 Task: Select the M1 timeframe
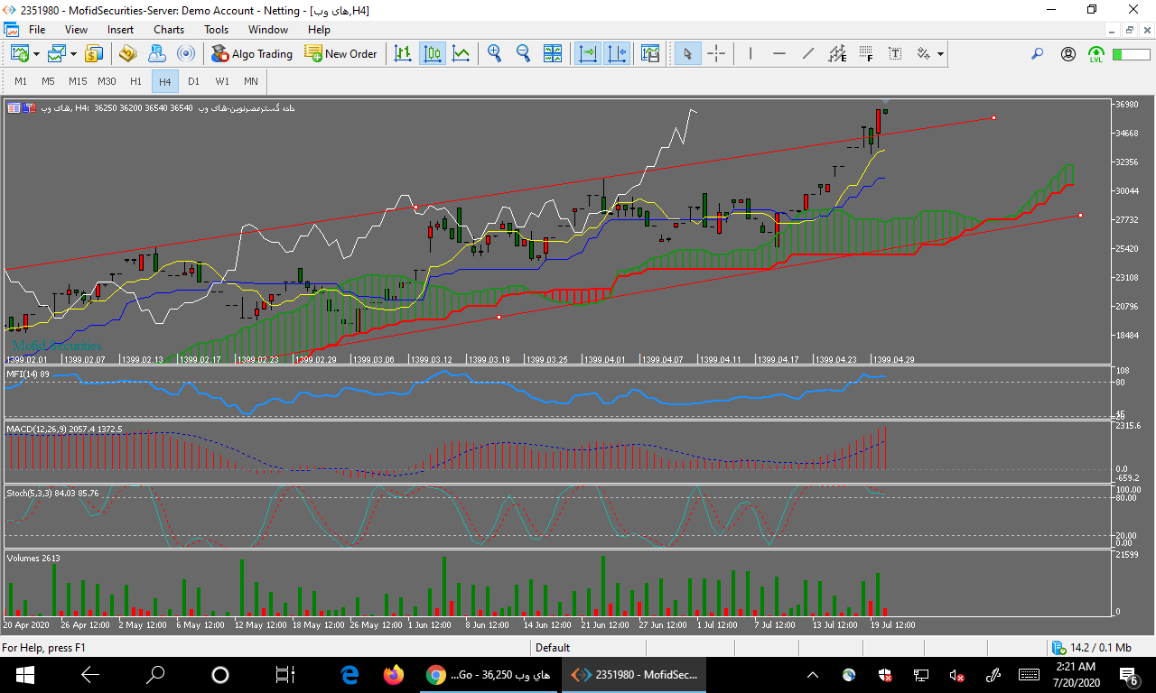click(x=21, y=81)
